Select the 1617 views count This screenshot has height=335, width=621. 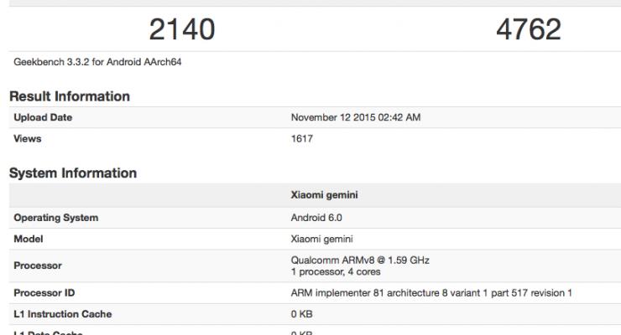[302, 139]
